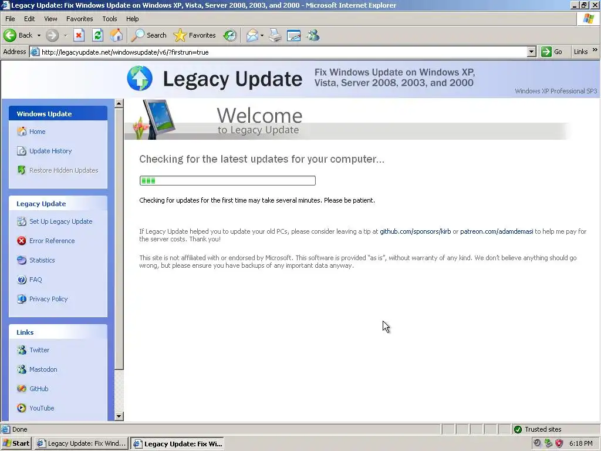Image resolution: width=601 pixels, height=451 pixels.
Task: Open the Search toolbar button
Action: 148,35
